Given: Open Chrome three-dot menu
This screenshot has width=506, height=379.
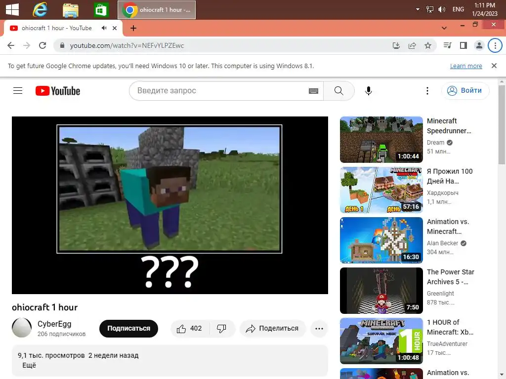Looking at the screenshot, I should coord(495,45).
